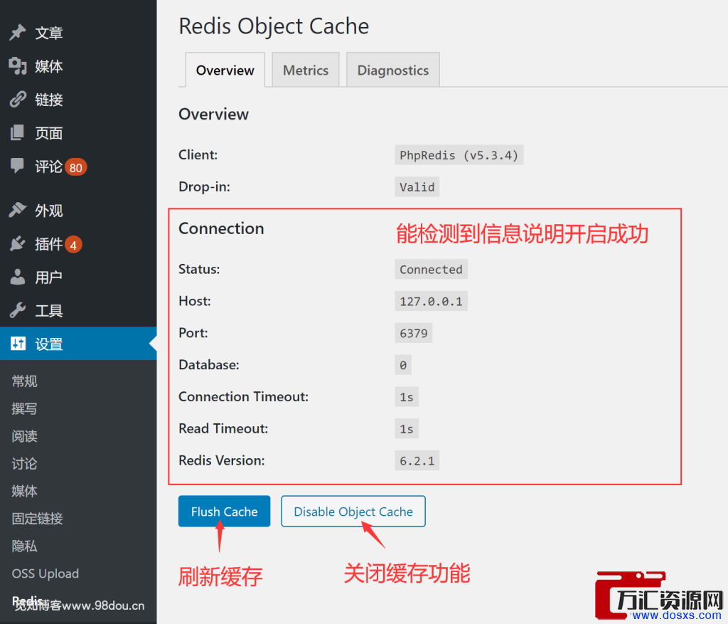This screenshot has width=728, height=624.
Task: Click the 80 pending comments badge
Action: click(x=75, y=167)
